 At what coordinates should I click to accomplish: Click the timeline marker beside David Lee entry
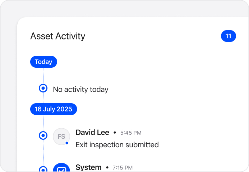[x=43, y=135]
